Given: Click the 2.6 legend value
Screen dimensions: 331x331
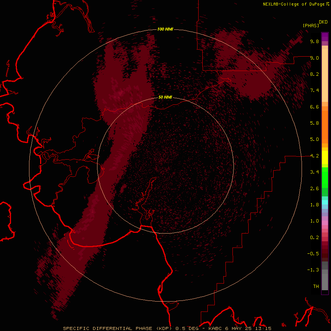Looking at the screenshot, I should [314, 189].
